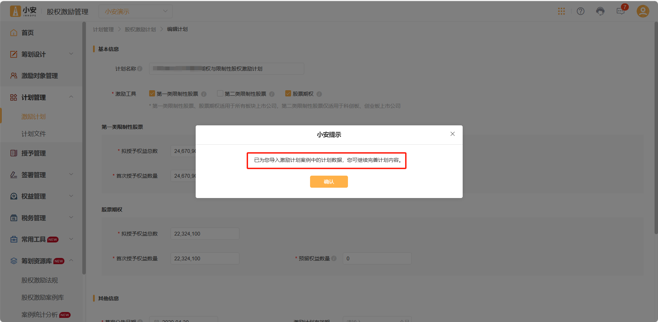Toggle 第二类限制性股票 checkbox
This screenshot has height=322, width=658.
220,93
